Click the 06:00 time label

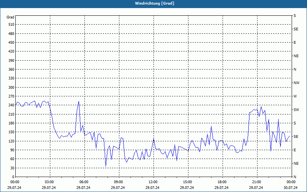[84, 182]
